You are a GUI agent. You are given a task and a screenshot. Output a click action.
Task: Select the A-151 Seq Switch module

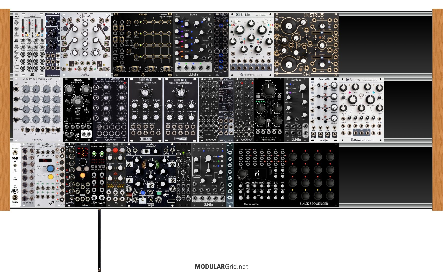[70, 175]
